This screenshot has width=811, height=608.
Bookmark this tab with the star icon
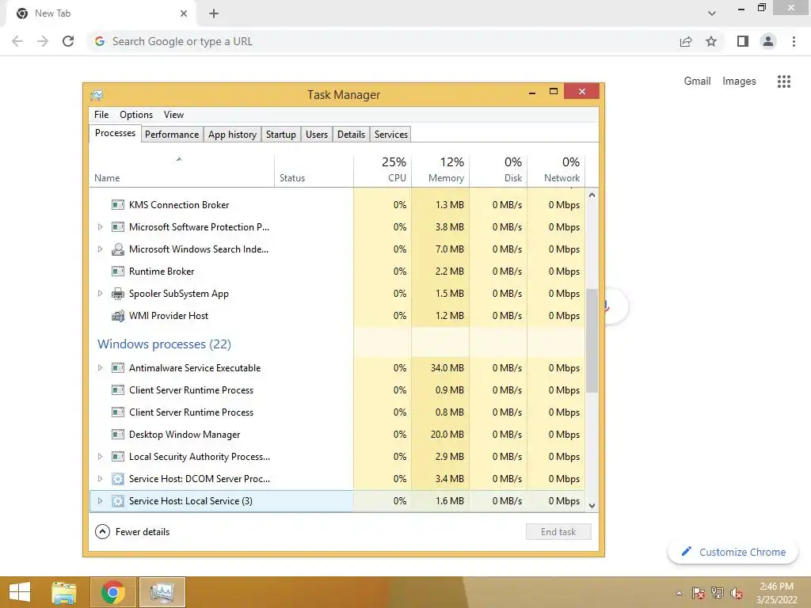coord(711,41)
